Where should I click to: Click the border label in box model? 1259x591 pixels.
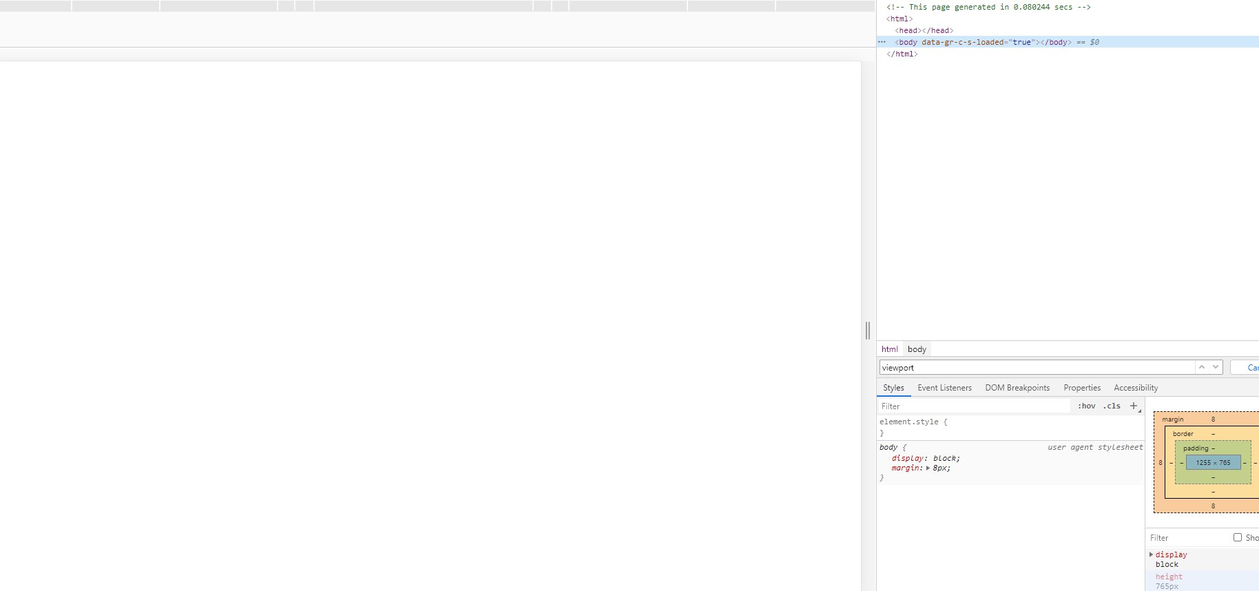click(x=1183, y=433)
